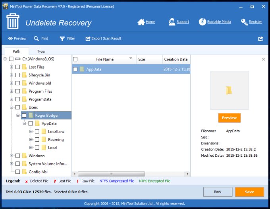The height and width of the screenshot is (209, 270).
Task: Sort by Size column header
Action: [149, 59]
